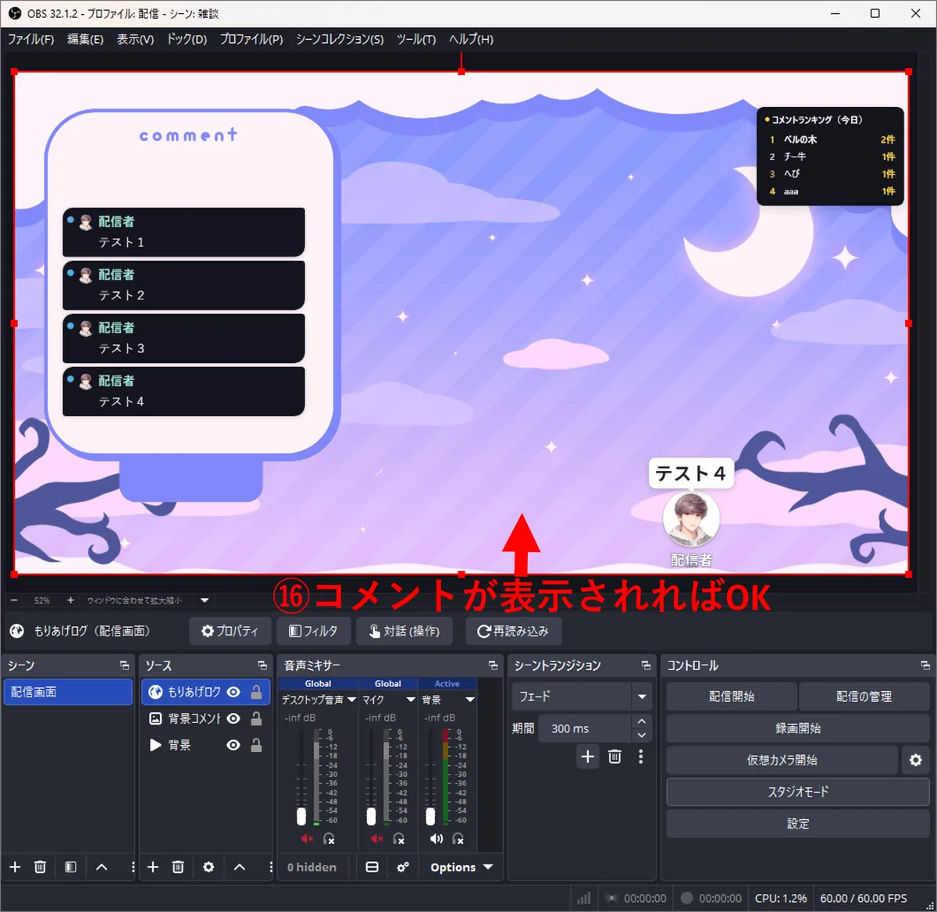Image resolution: width=937 pixels, height=912 pixels.
Task: Click the 再読み込み button
Action: click(x=513, y=631)
